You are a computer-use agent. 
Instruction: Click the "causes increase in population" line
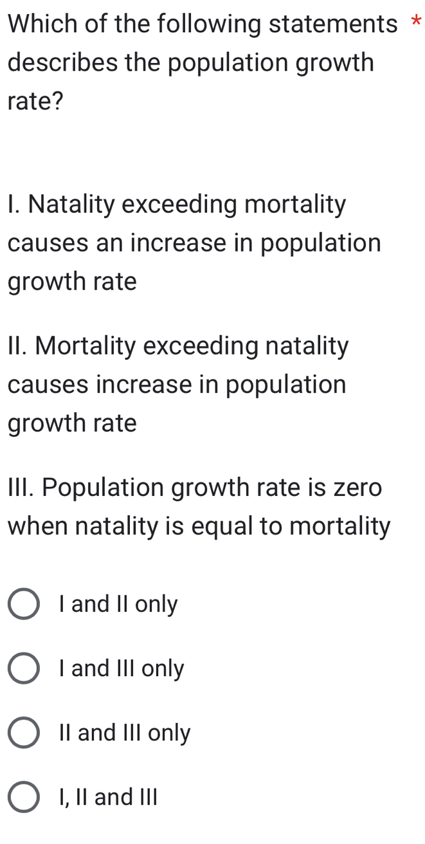[x=177, y=385]
